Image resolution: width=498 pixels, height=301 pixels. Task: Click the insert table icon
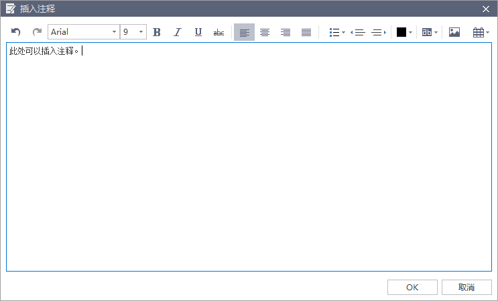coord(479,32)
